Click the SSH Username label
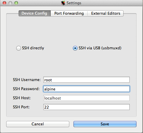Screen dimensions: 143x133 [x=27, y=80]
